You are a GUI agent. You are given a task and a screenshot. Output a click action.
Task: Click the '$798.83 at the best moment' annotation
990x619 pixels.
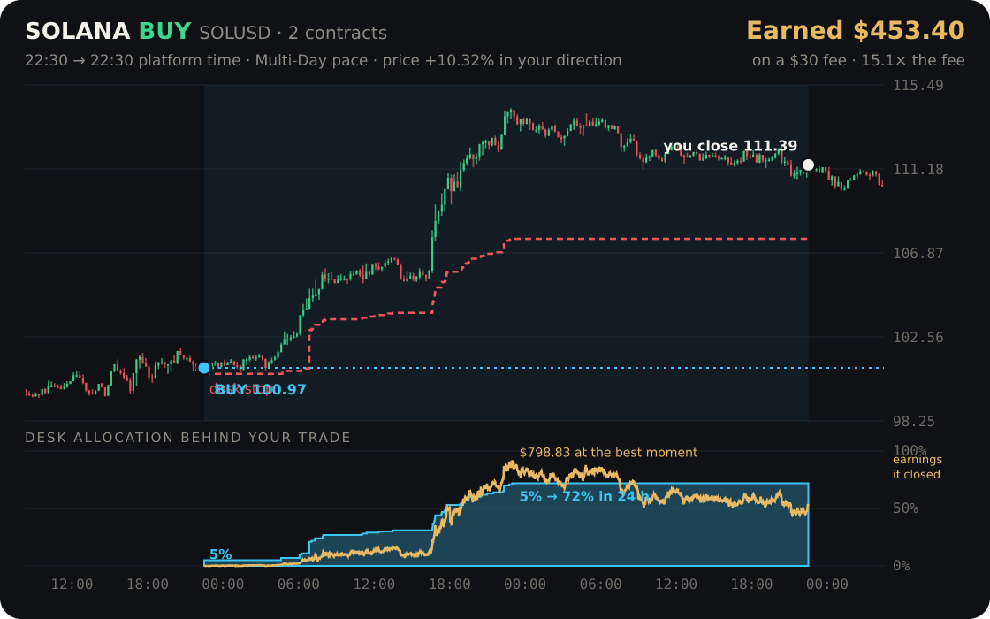pos(609,453)
